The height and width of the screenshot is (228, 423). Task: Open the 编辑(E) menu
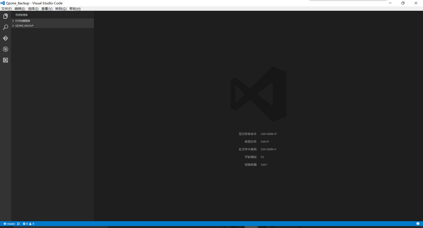pos(20,9)
